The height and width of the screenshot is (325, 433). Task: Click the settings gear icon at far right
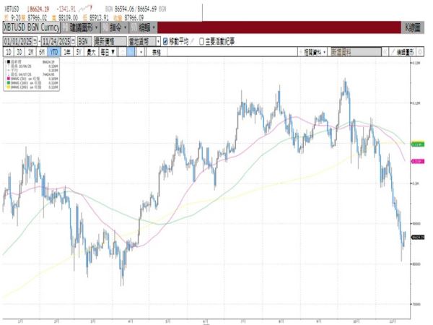[x=422, y=53]
